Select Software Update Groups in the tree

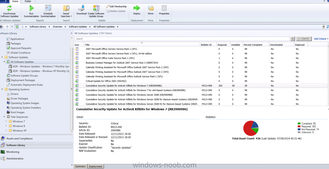24,76
